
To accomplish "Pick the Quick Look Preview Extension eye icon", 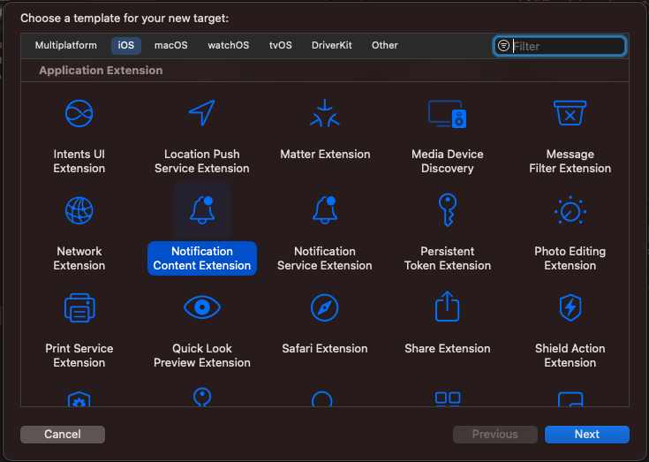I will 202,307.
